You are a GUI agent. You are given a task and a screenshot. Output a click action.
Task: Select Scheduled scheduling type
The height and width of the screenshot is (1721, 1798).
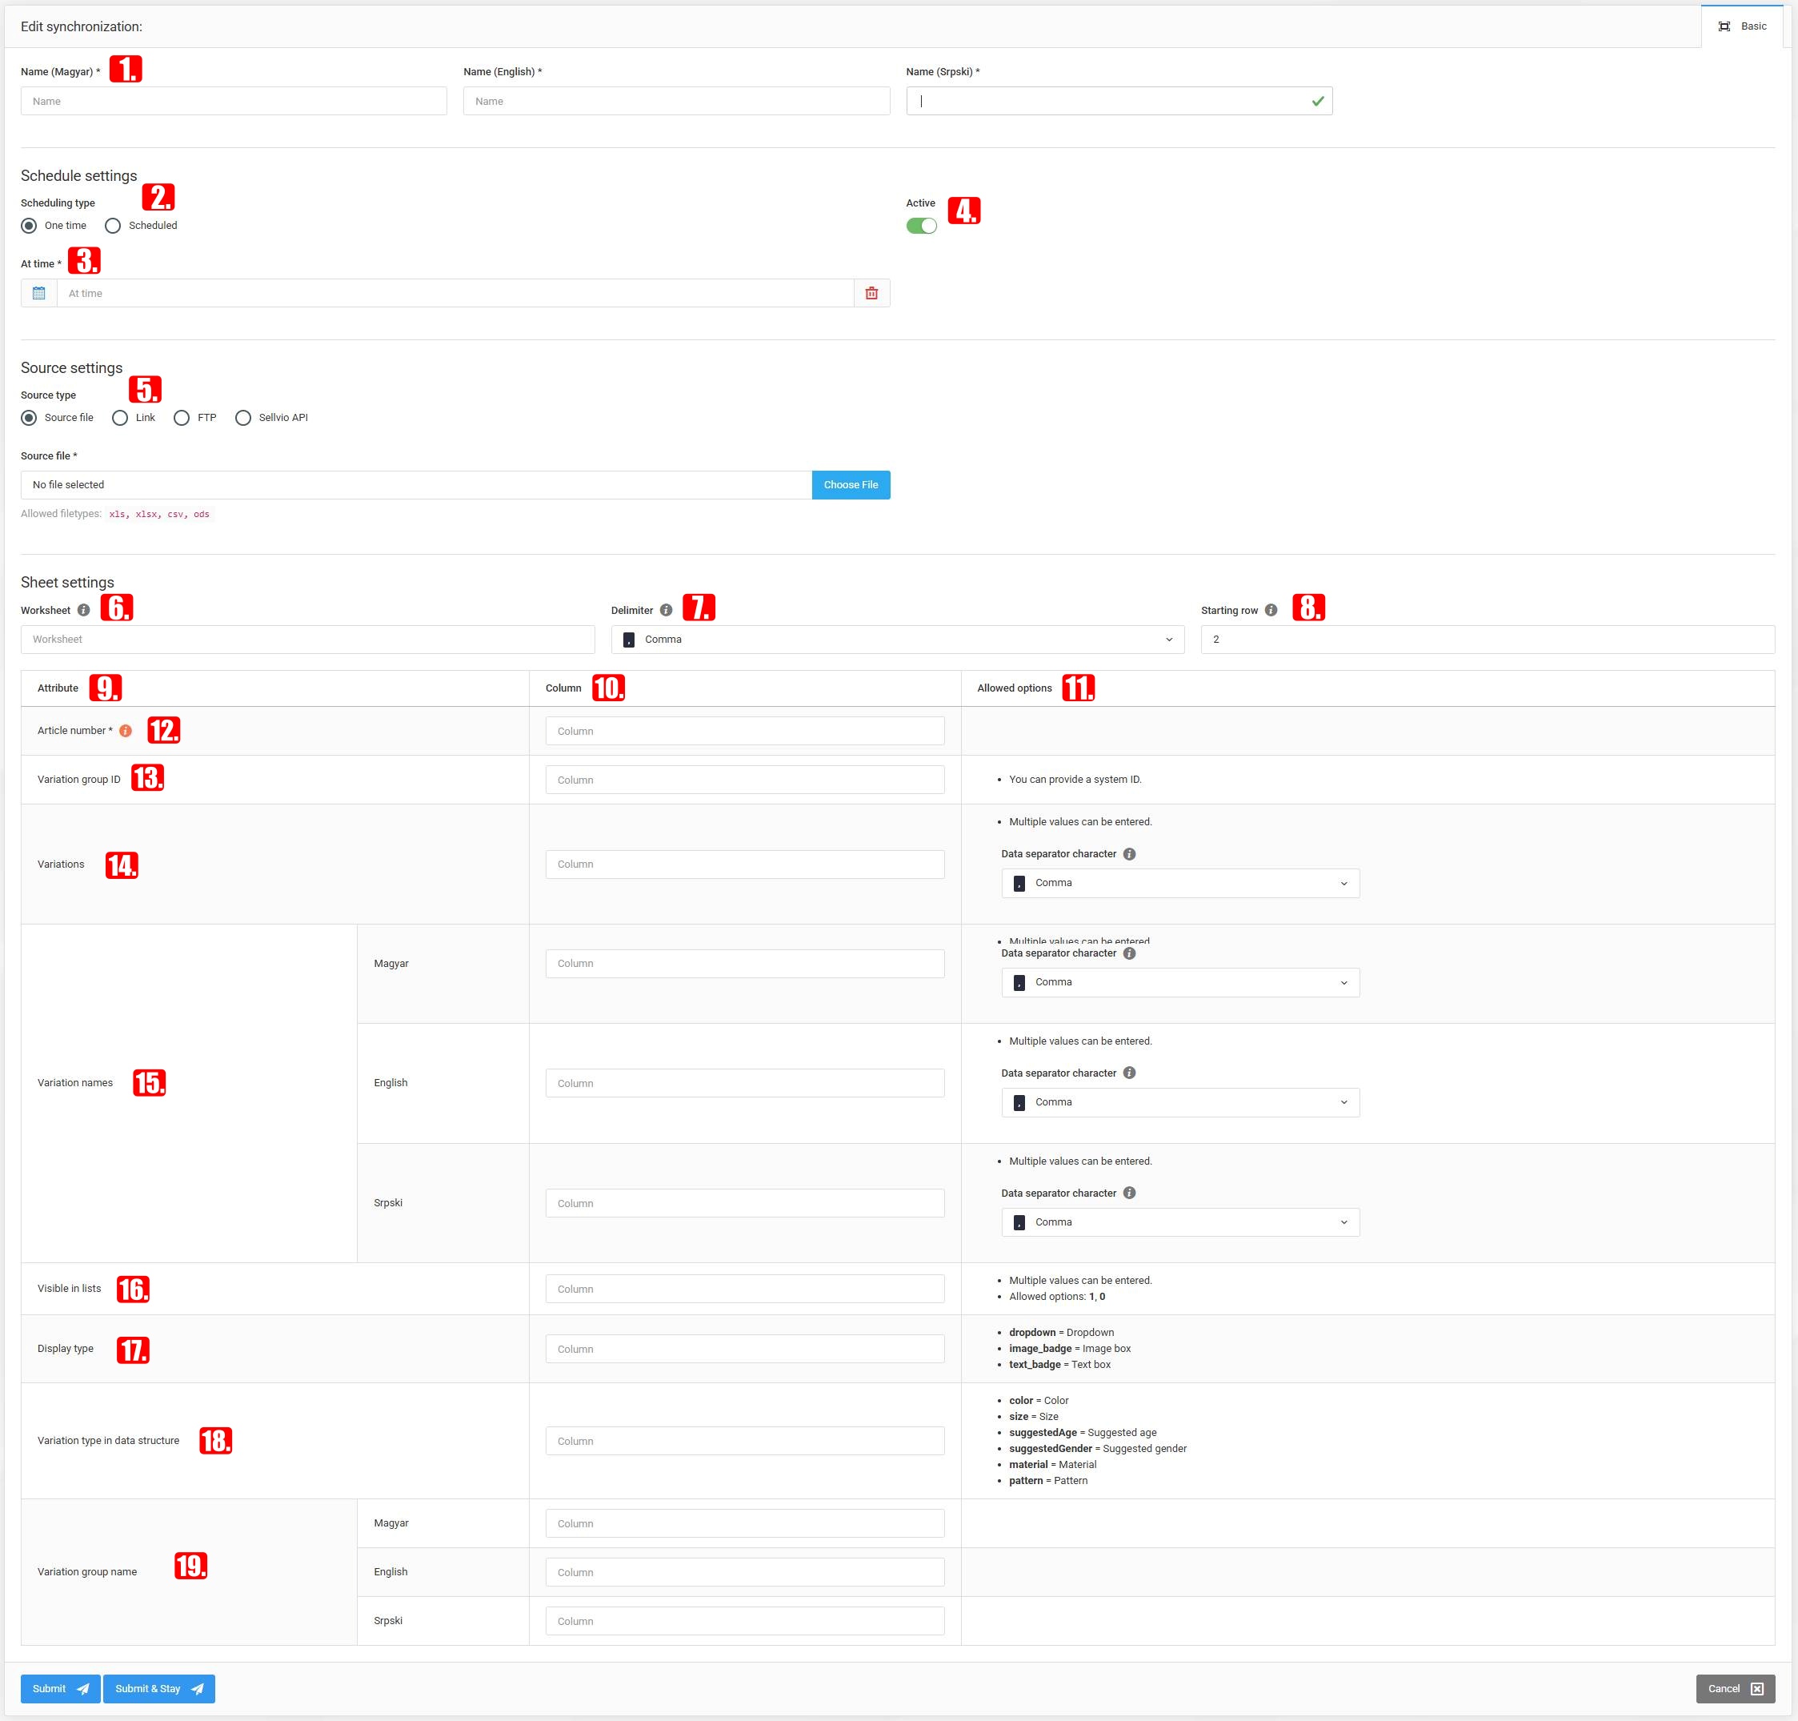click(113, 226)
